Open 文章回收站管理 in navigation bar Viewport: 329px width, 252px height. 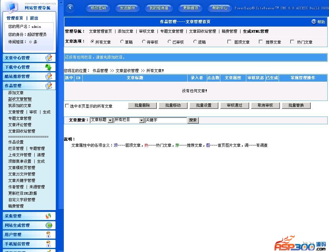pyautogui.click(x=202, y=31)
